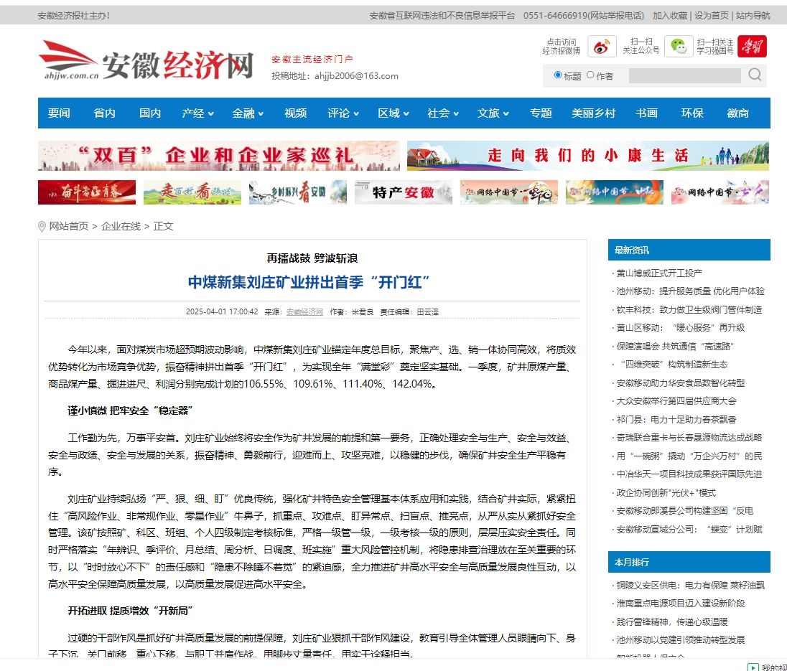Image resolution: width=787 pixels, height=671 pixels.
Task: Open news item 祁门县：电力十足助力春茶飘香
Action: coord(676,420)
